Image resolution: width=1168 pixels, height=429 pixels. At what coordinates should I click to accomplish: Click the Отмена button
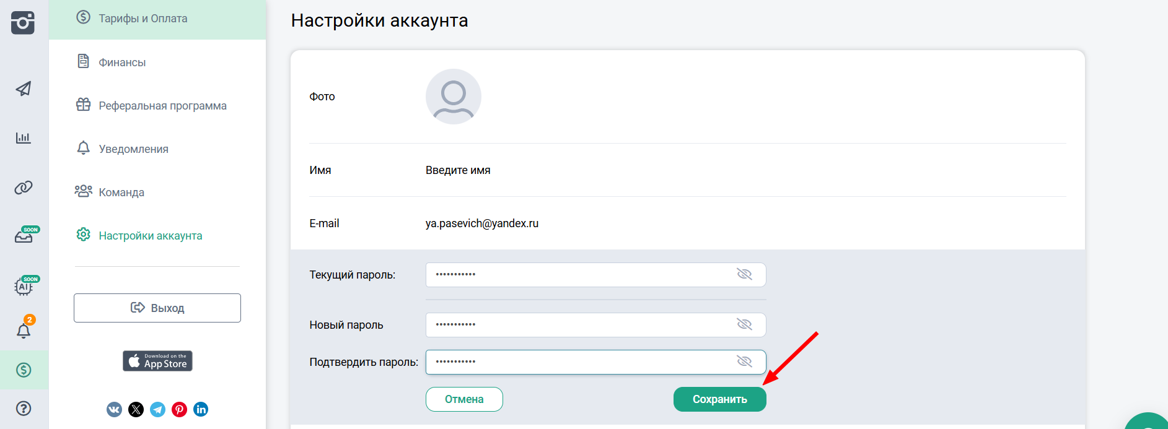point(464,399)
